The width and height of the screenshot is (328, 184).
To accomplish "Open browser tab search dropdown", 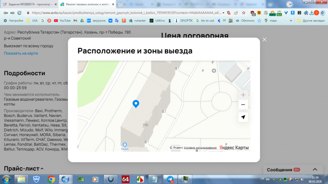I will click(x=290, y=4).
